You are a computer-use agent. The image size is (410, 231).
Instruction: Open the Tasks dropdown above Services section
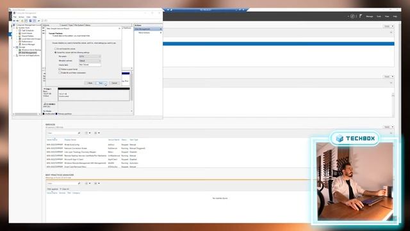pos(389,127)
